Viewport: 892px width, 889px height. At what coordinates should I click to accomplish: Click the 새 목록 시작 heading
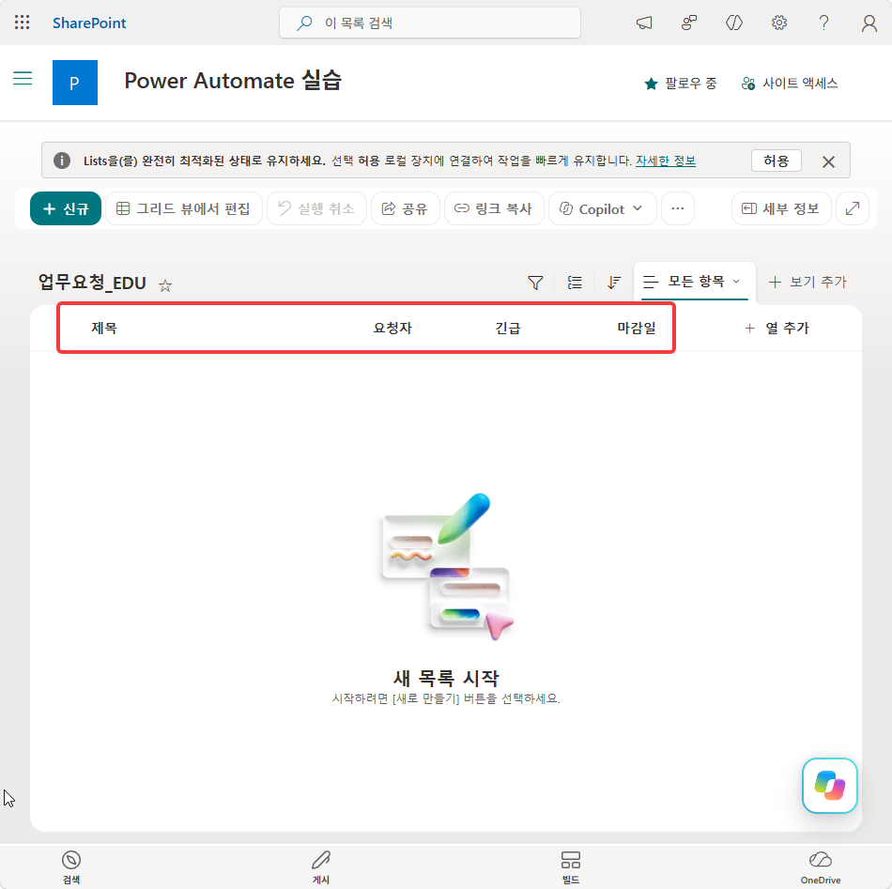(x=446, y=678)
